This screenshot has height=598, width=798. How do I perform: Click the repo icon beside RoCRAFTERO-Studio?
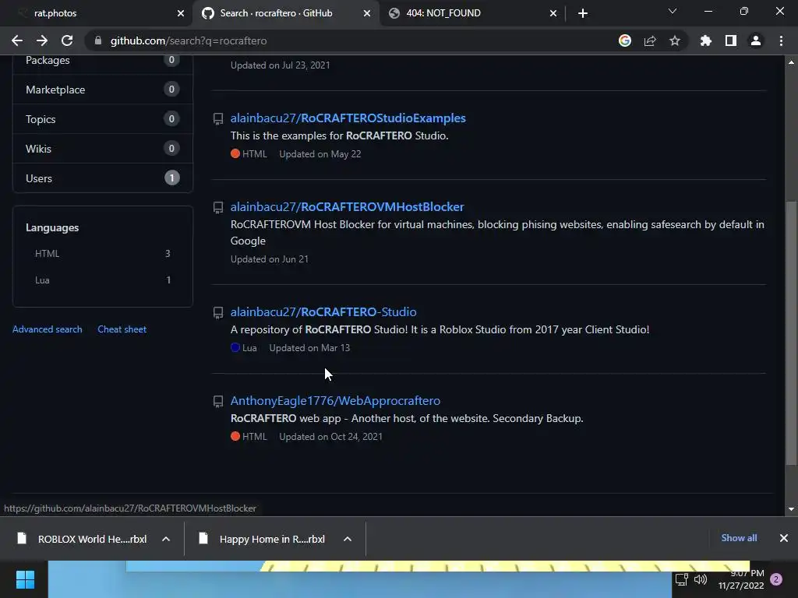click(x=218, y=313)
